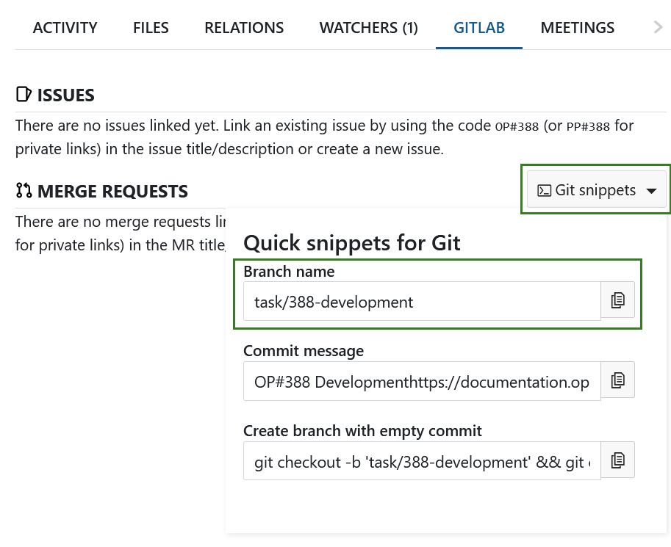The height and width of the screenshot is (547, 671).
Task: Go to the Relations tab
Action: (243, 27)
